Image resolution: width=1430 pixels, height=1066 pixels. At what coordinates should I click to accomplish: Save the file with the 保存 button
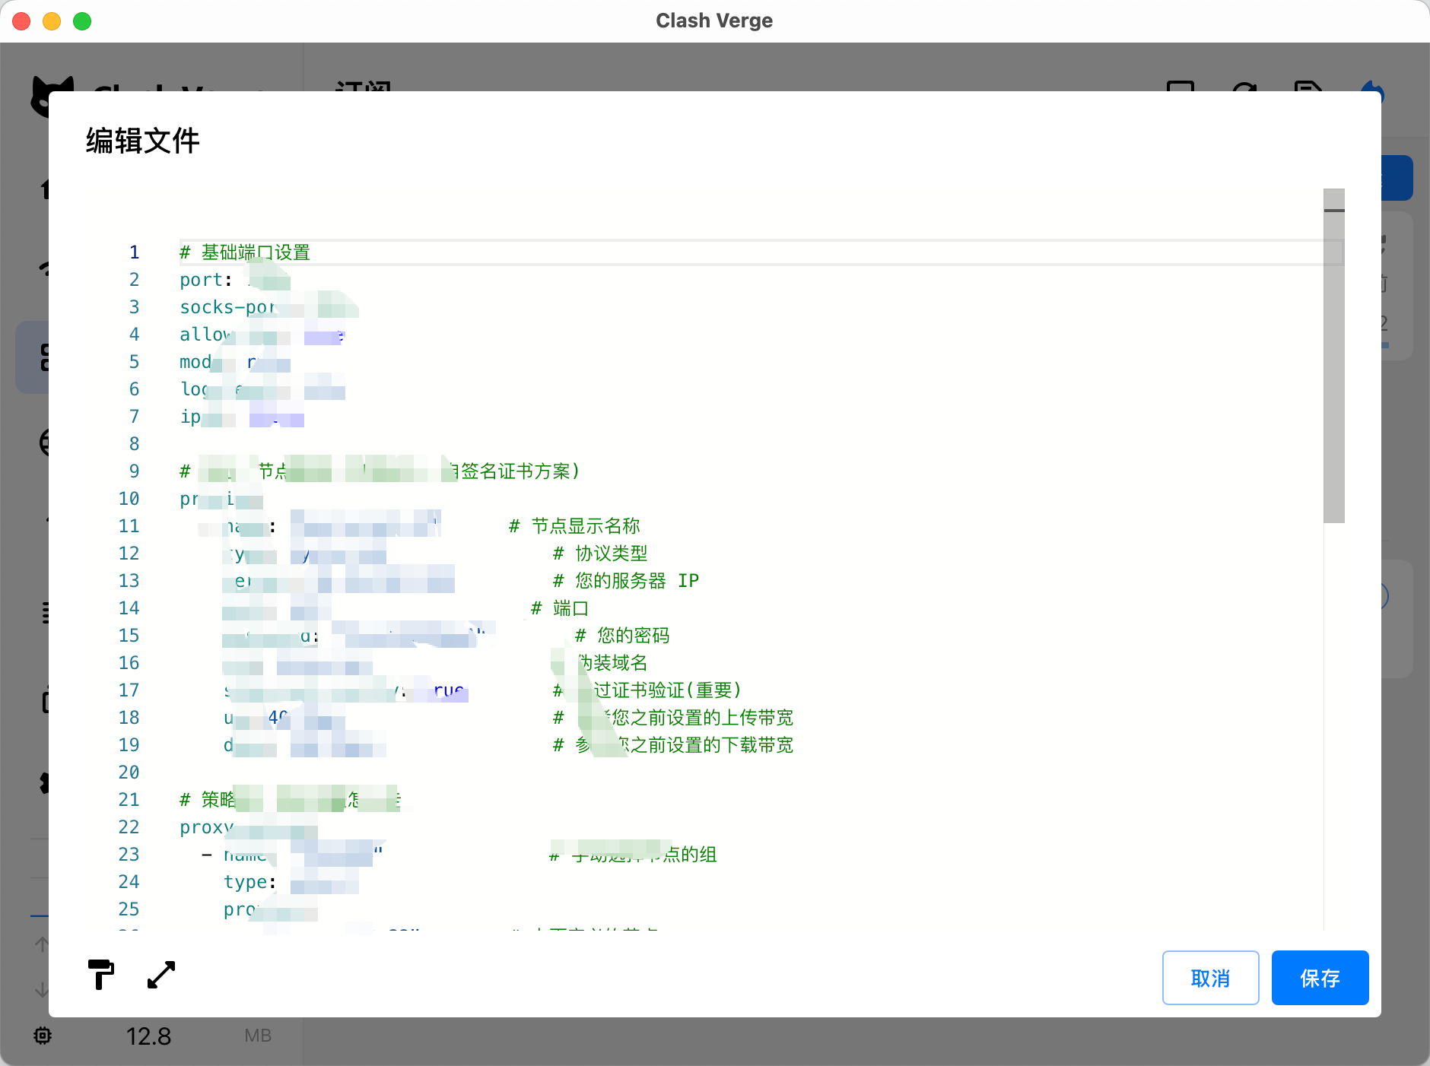pos(1320,978)
